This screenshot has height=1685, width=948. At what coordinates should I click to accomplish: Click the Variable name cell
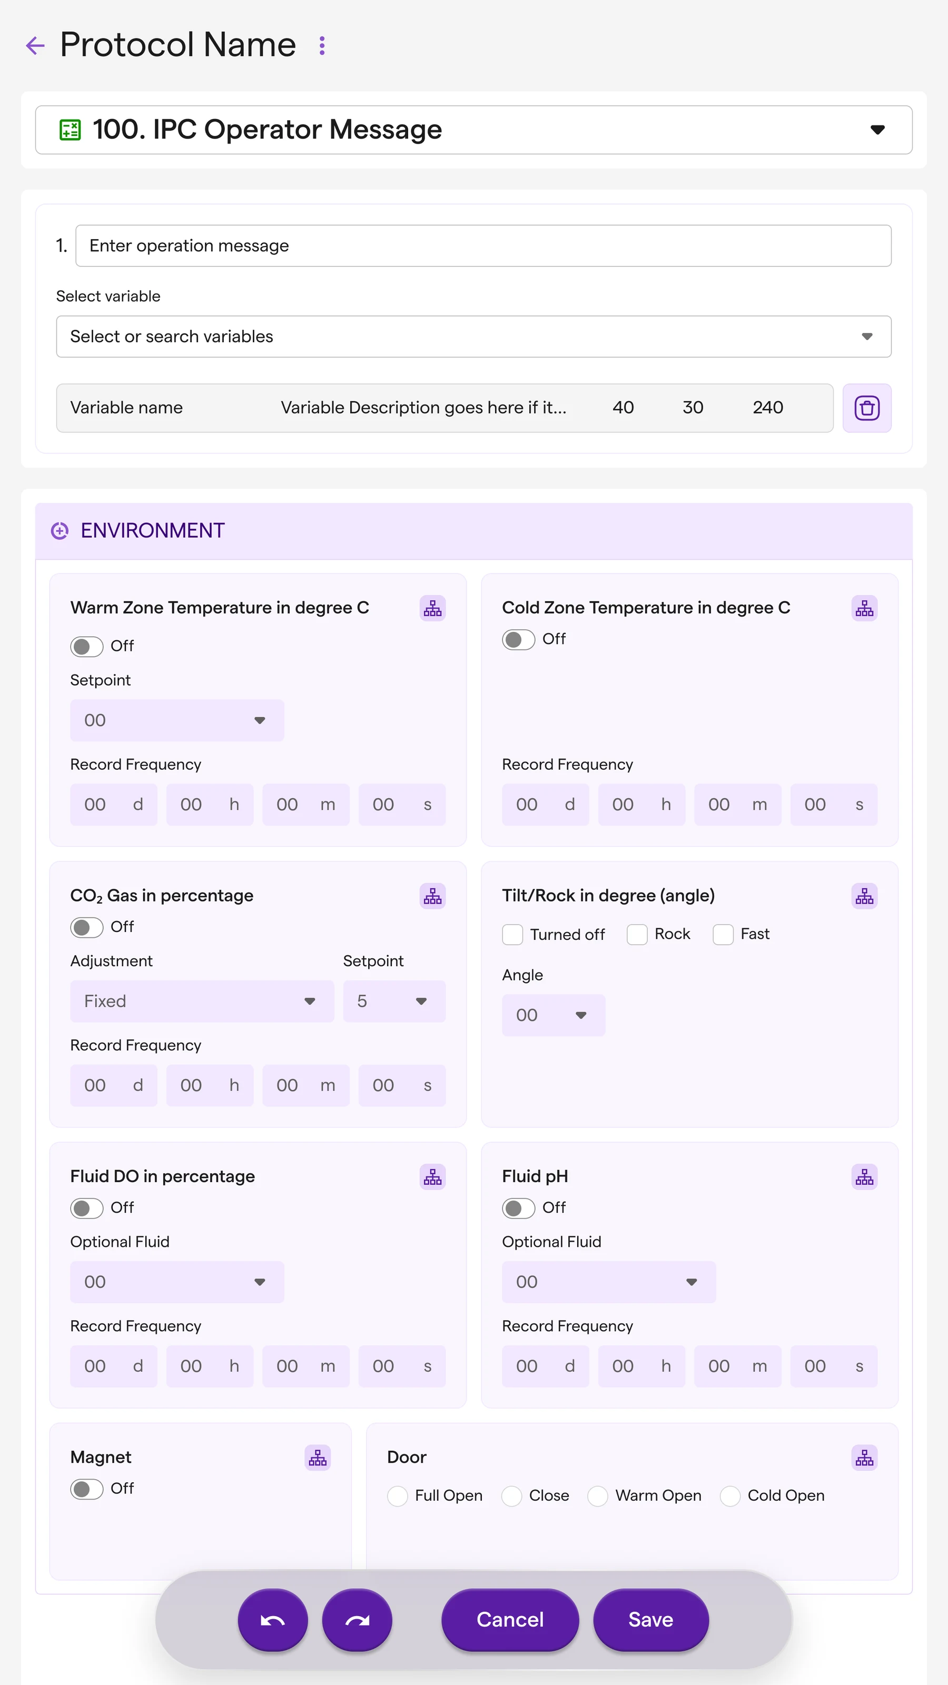(126, 408)
